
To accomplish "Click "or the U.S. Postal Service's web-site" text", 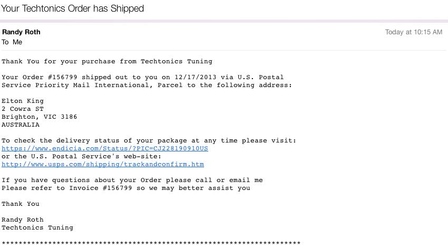I will [81, 157].
